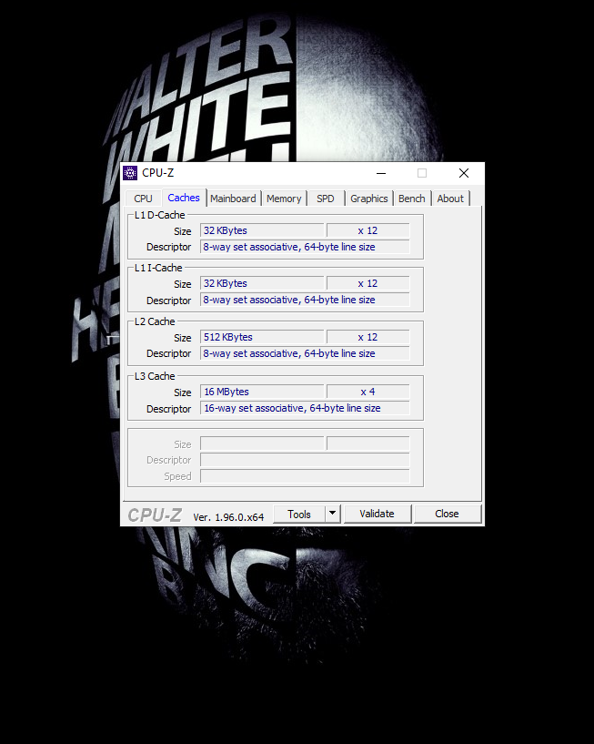Click the version text Ver. 1.96.0.x64

click(228, 517)
